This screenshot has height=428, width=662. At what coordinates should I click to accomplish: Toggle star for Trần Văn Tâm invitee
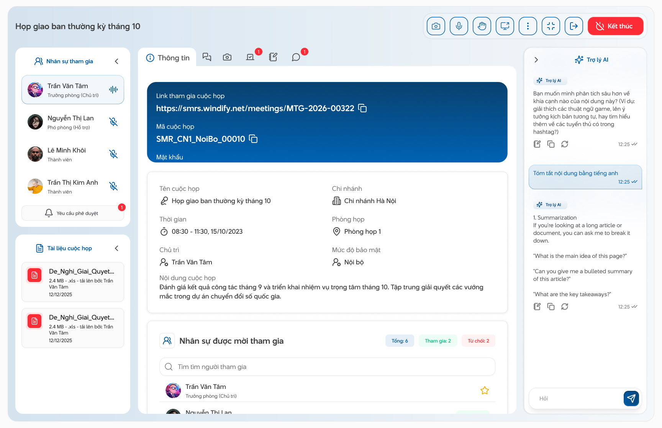click(485, 390)
